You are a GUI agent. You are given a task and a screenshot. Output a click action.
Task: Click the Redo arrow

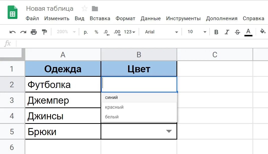[x=23, y=32]
